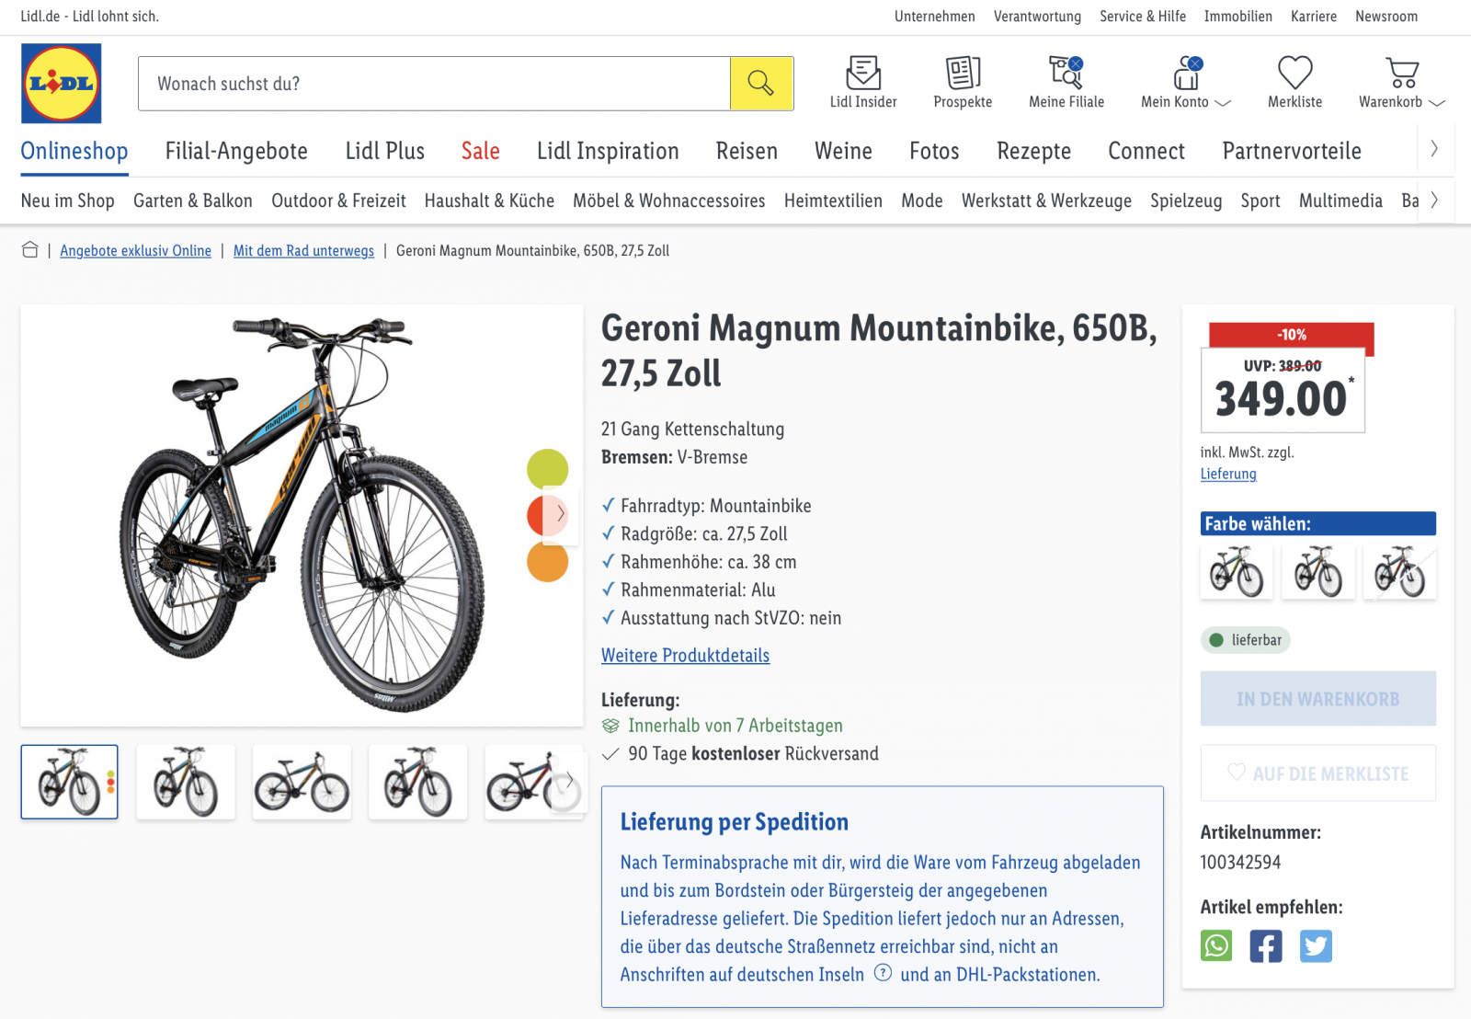Open the Weitere Produktdetails link
The width and height of the screenshot is (1471, 1019).
tap(685, 656)
